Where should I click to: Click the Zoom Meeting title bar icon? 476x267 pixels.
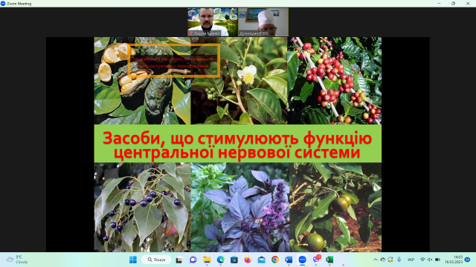coord(3,3)
